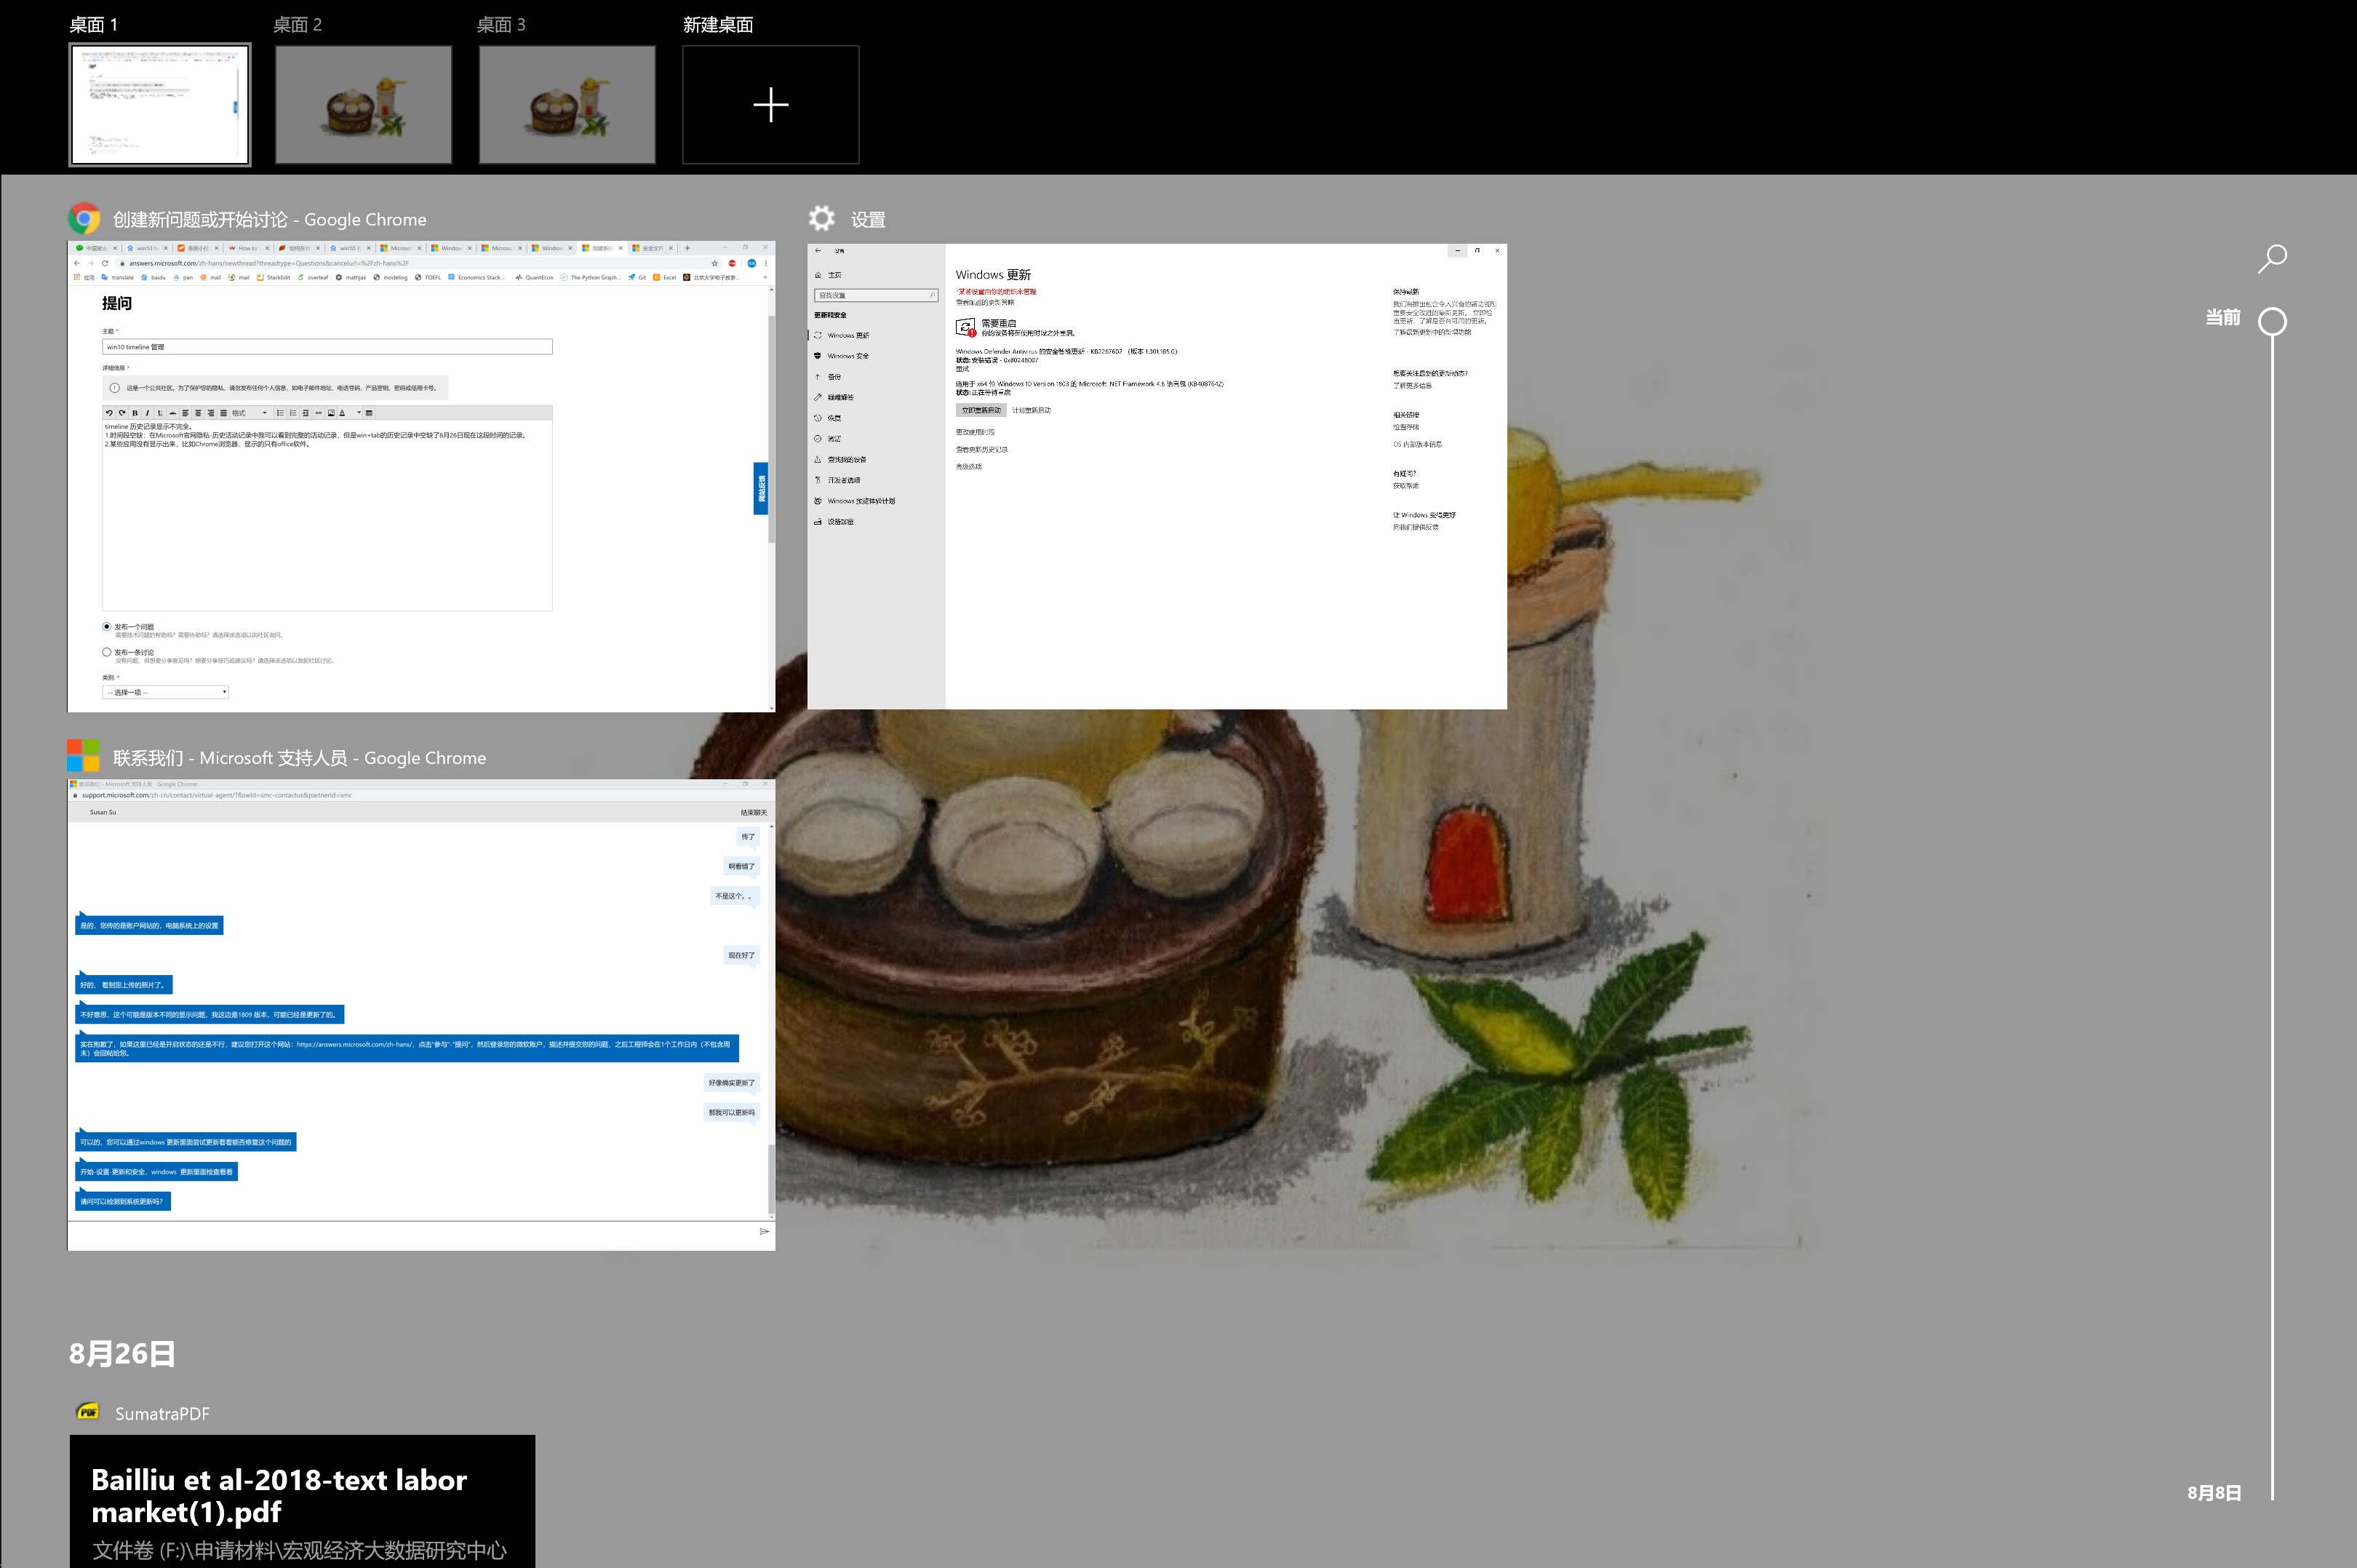This screenshot has height=1568, width=2357.
Task: Click the Chrome icon of 创建新问题或开始讨论 window
Action: tap(84, 218)
